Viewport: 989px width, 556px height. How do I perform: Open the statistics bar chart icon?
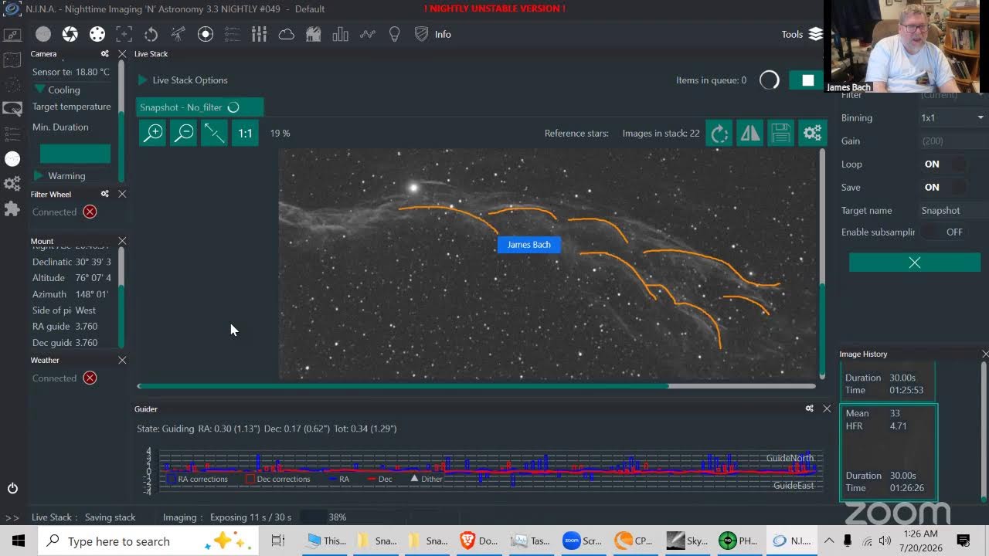340,34
